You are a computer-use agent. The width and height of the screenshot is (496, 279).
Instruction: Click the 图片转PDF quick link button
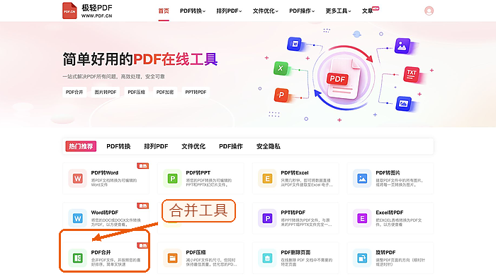pyautogui.click(x=106, y=92)
